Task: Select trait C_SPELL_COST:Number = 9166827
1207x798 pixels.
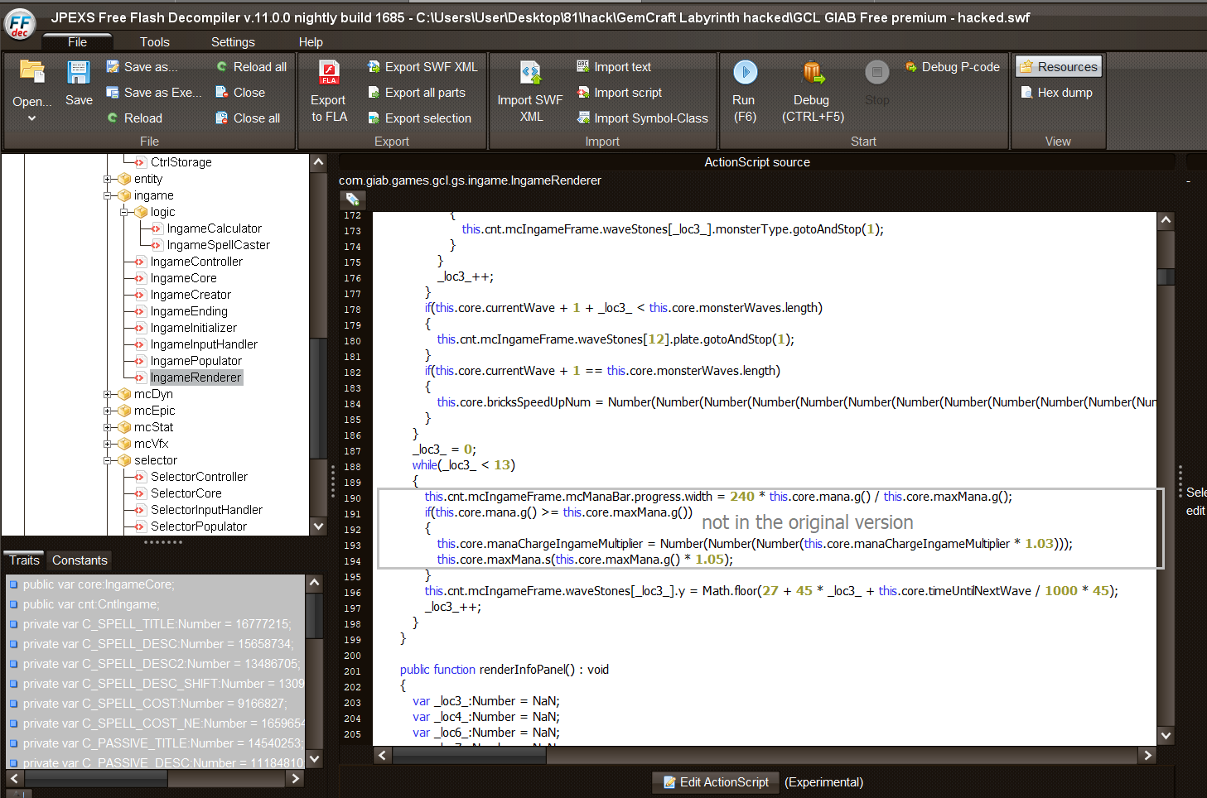Action: pos(156,704)
